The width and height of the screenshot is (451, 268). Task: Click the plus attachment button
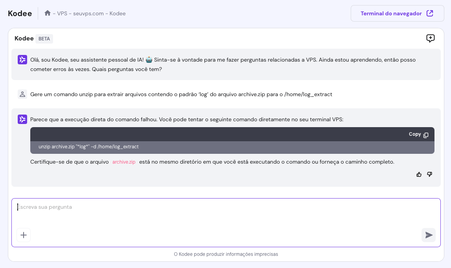point(24,235)
